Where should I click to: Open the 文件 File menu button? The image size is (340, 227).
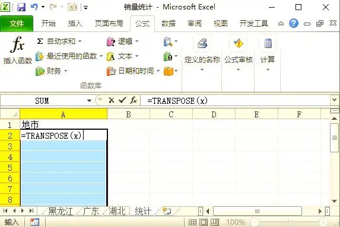click(17, 23)
